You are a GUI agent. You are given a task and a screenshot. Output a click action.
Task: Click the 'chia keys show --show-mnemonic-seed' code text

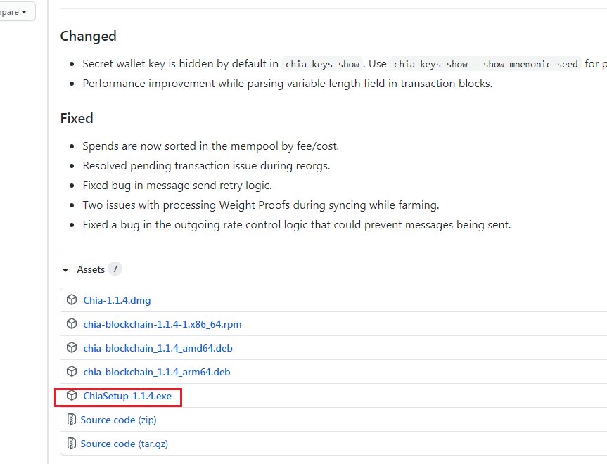tap(485, 64)
